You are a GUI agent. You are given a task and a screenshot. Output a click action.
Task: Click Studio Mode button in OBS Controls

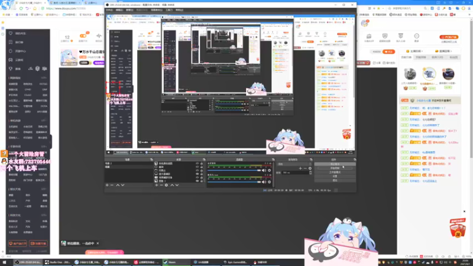click(335, 172)
